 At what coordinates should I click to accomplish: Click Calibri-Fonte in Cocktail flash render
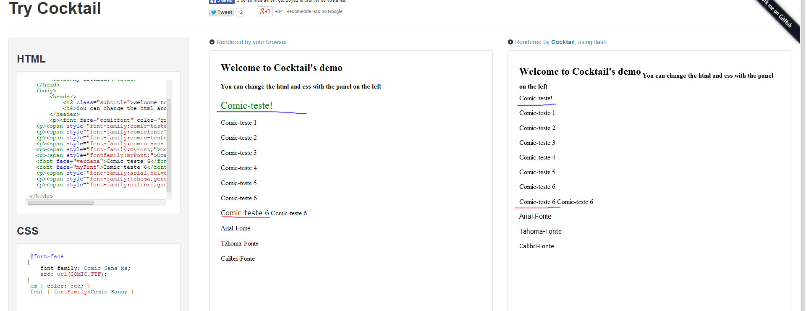(536, 246)
